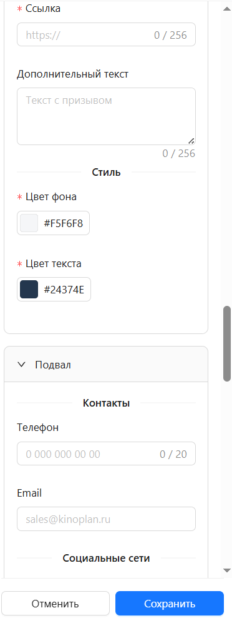Click the Дополнительный текст field label
Image resolution: width=232 pixels, height=618 pixels.
73,74
